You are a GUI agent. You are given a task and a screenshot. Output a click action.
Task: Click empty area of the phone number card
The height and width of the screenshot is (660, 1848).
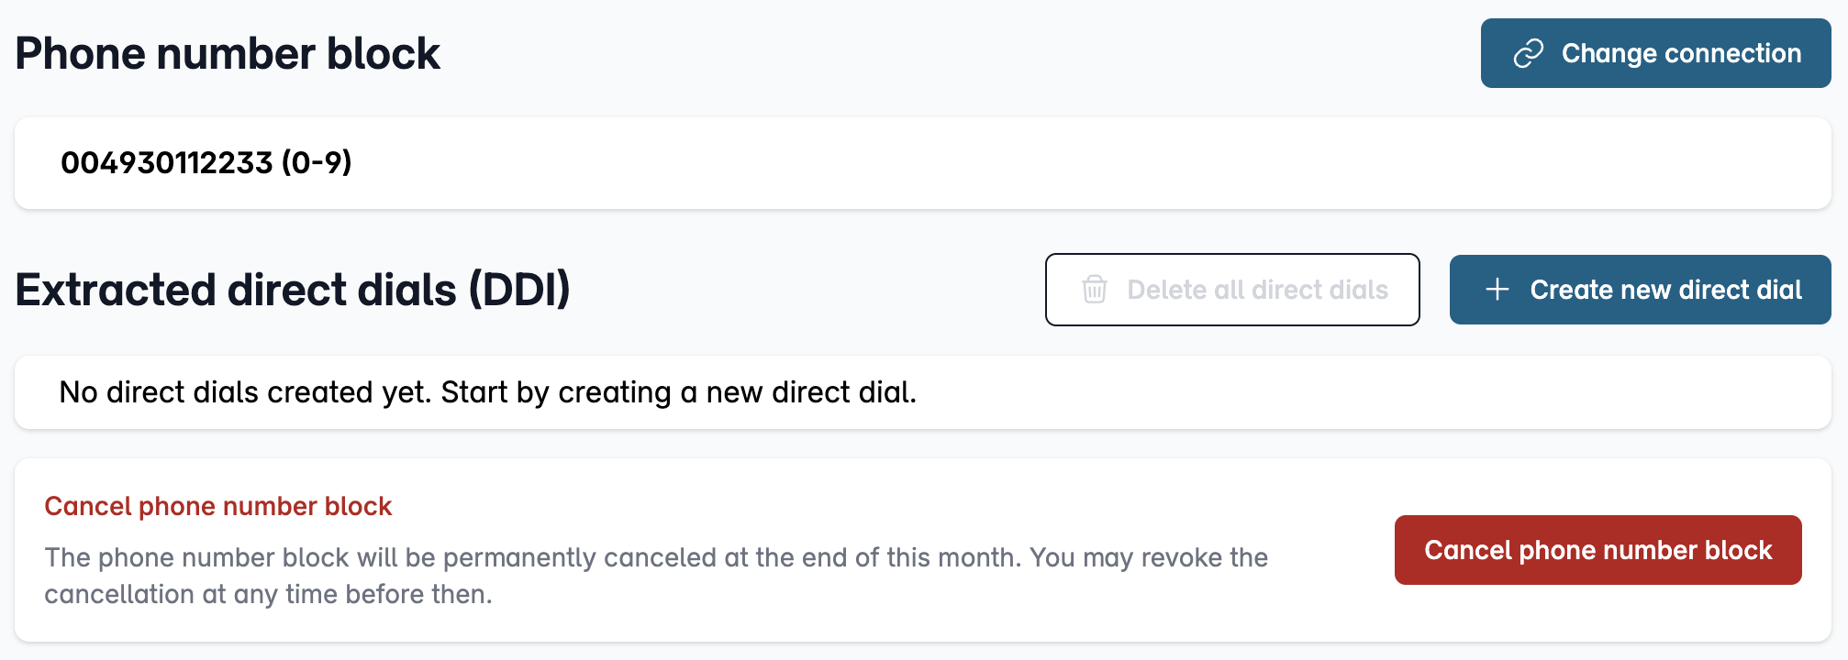point(1101,163)
